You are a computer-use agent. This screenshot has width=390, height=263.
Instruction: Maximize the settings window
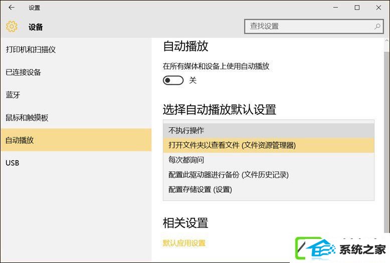click(357, 8)
